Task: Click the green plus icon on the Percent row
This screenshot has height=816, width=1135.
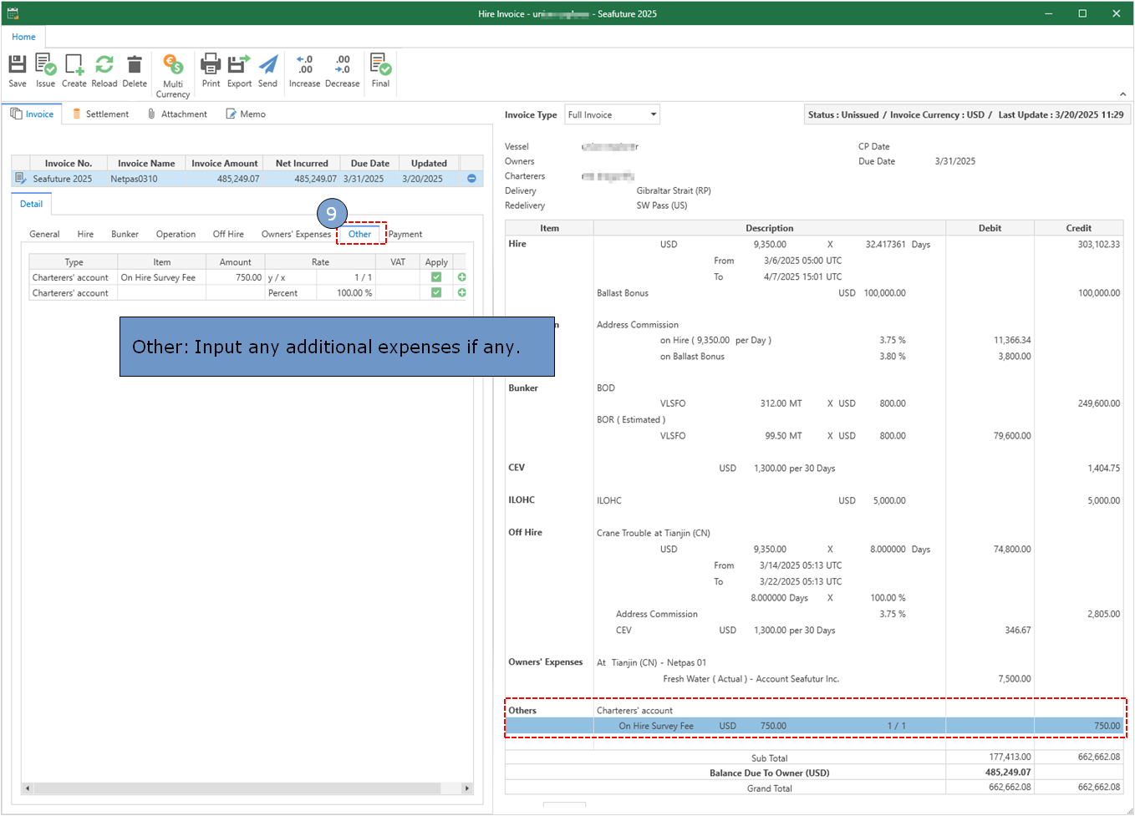Action: 462,293
